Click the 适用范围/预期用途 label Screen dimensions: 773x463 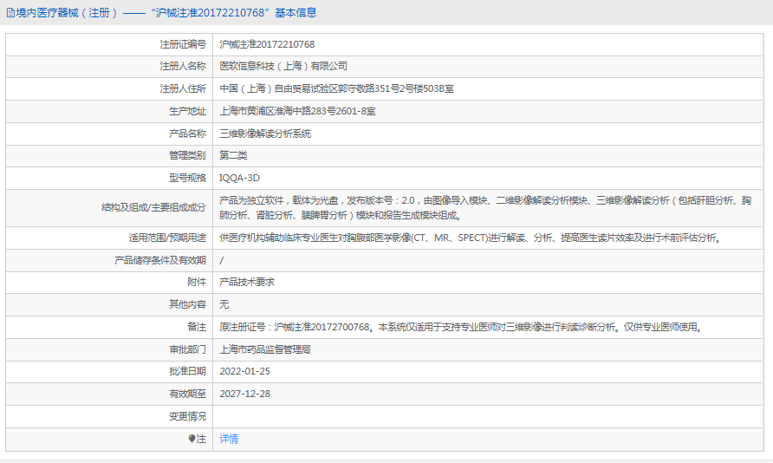[167, 238]
